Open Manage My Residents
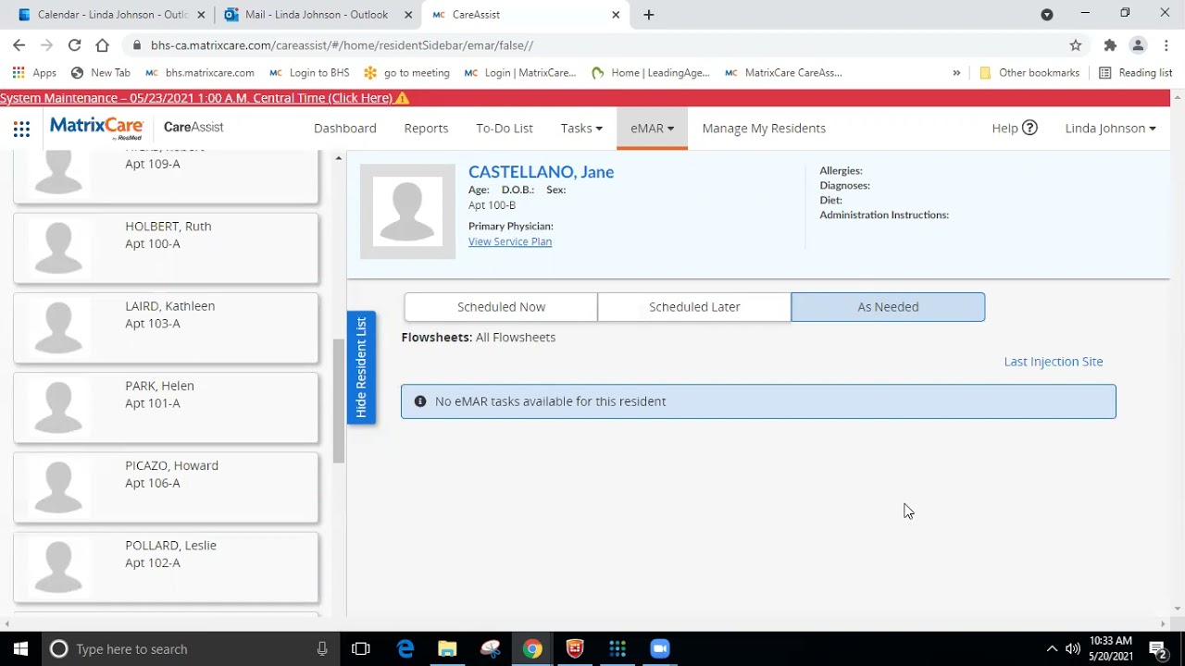Screen dimensions: 1185x666 click(764, 128)
